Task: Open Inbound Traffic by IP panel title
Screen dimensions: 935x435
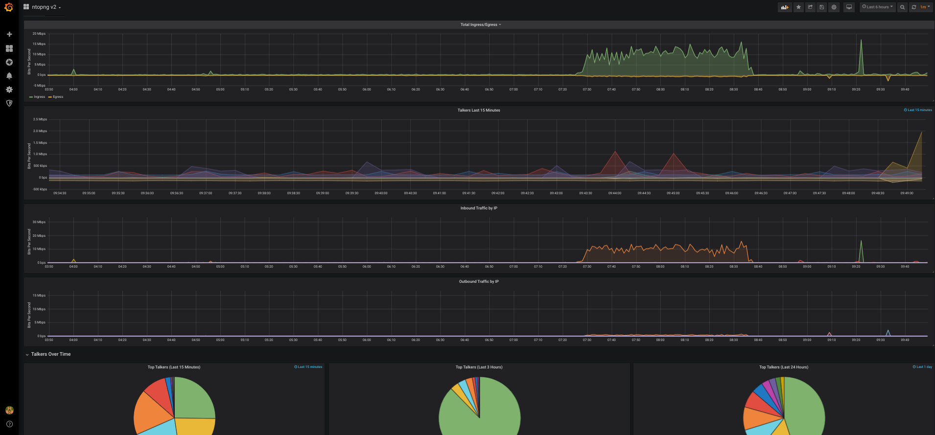Action: point(479,208)
